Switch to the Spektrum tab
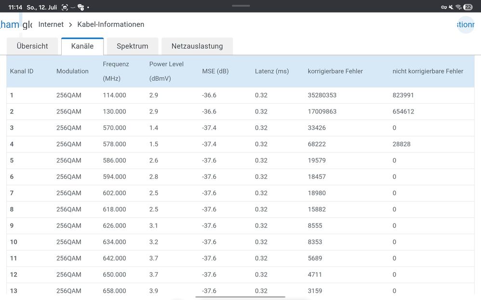The width and height of the screenshot is (481, 300). [133, 46]
